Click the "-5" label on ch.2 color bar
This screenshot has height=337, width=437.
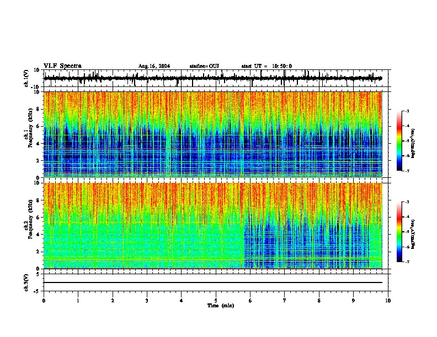(x=407, y=232)
